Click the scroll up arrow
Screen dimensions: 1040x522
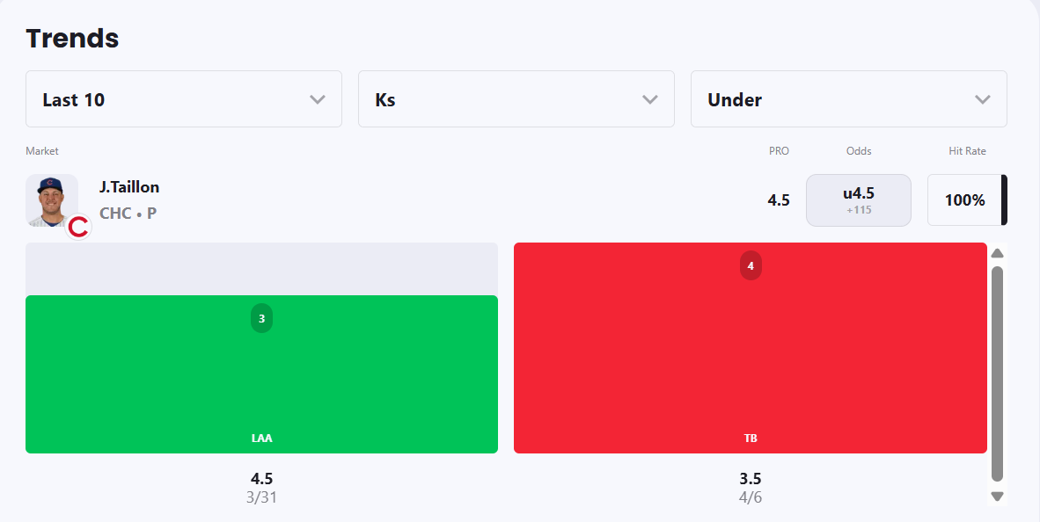click(x=997, y=254)
